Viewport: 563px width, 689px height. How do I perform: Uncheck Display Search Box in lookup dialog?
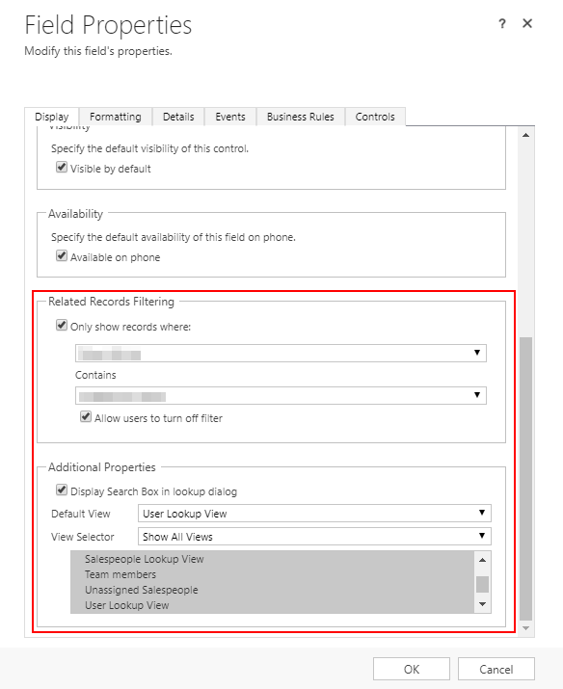(x=62, y=490)
